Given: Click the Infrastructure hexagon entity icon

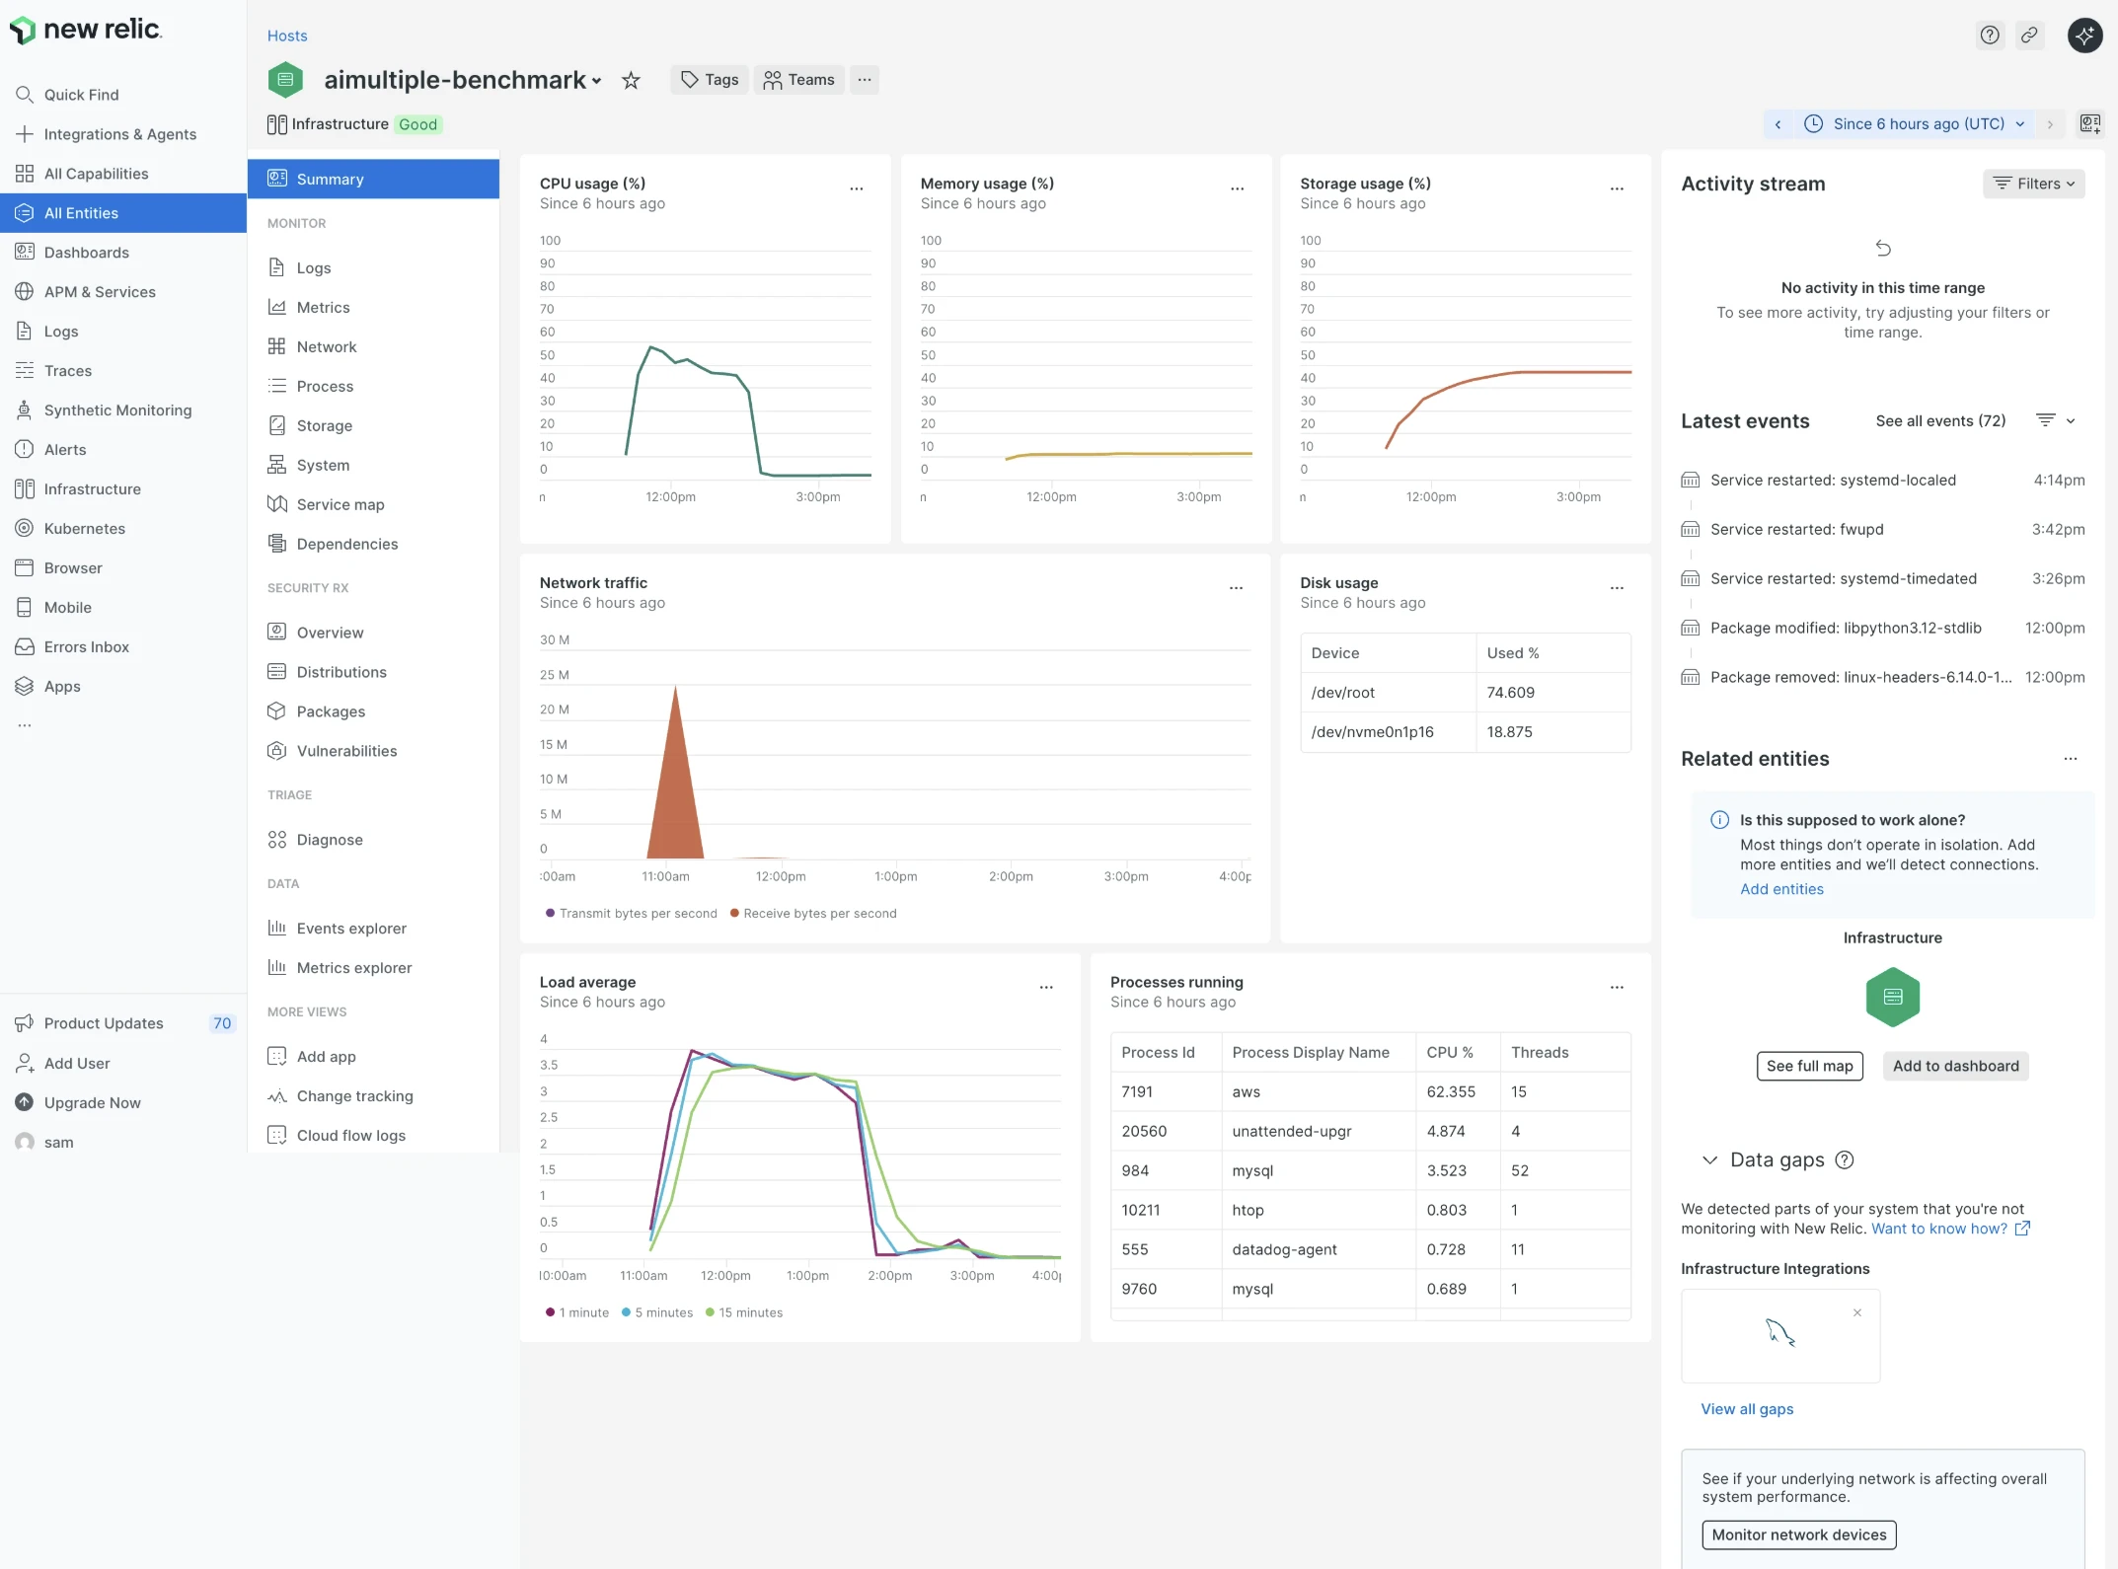Looking at the screenshot, I should (x=1892, y=997).
